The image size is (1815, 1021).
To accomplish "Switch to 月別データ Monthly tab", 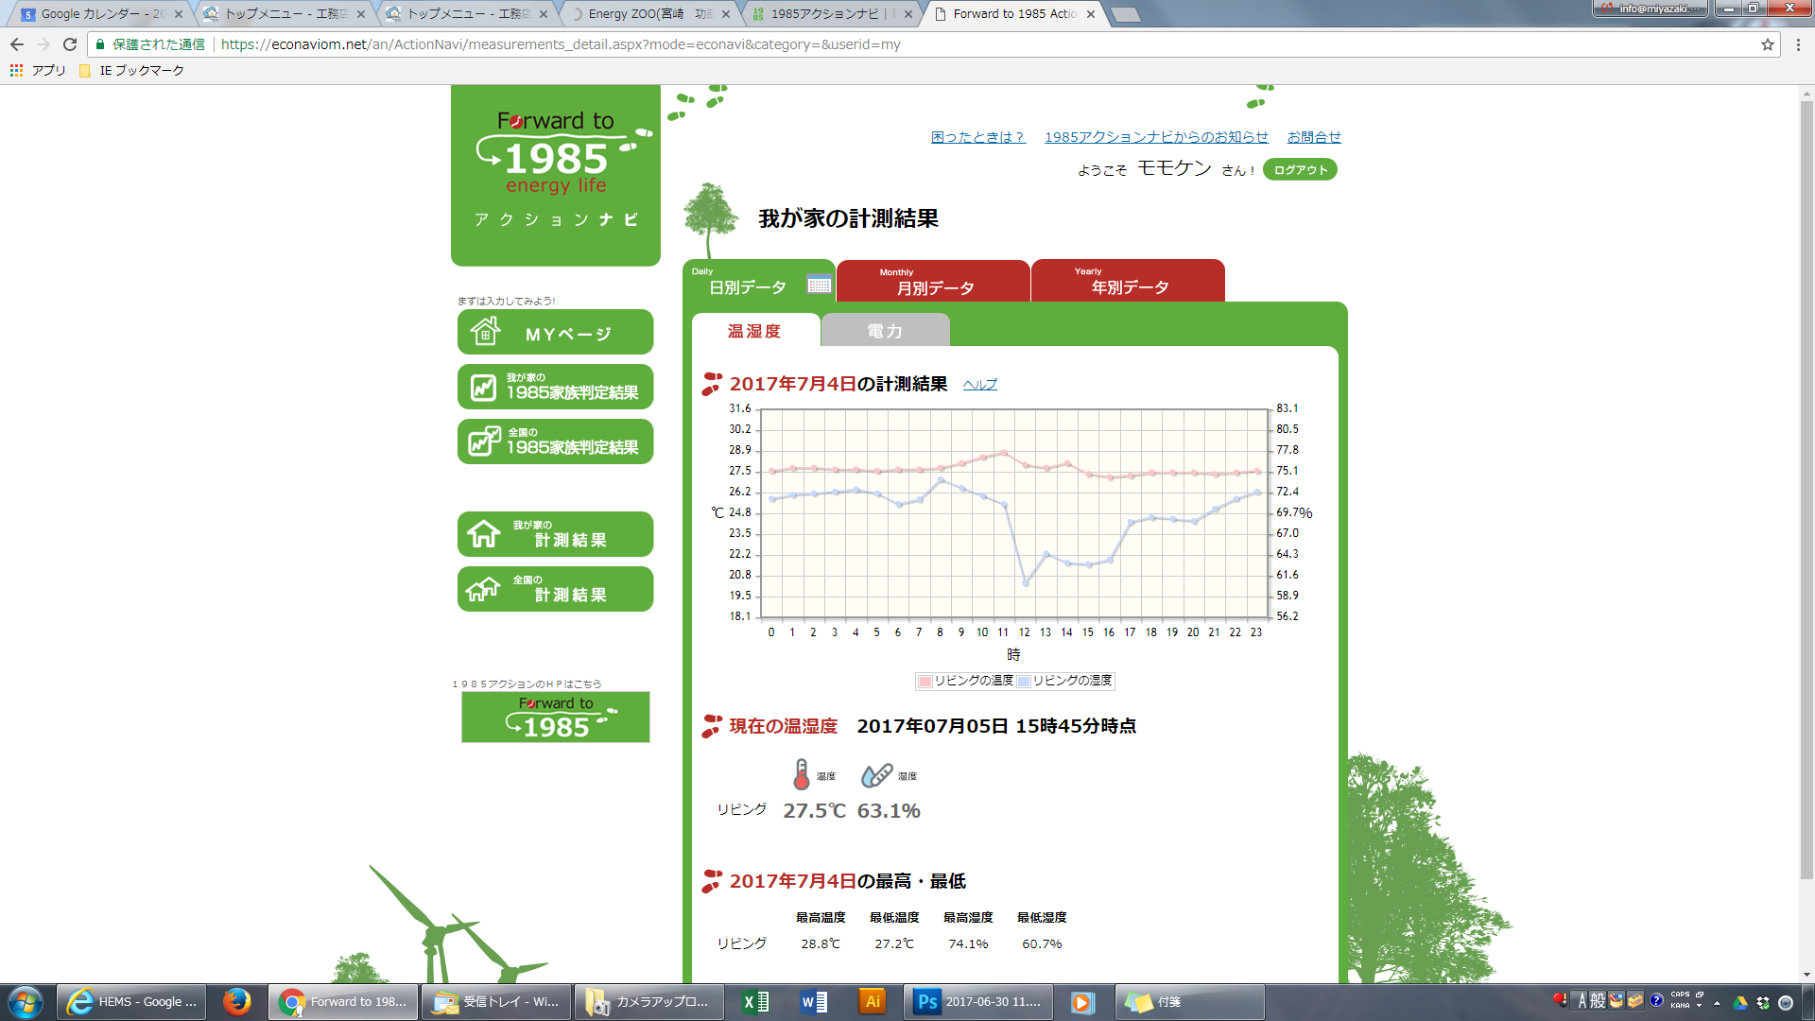I will click(x=934, y=282).
